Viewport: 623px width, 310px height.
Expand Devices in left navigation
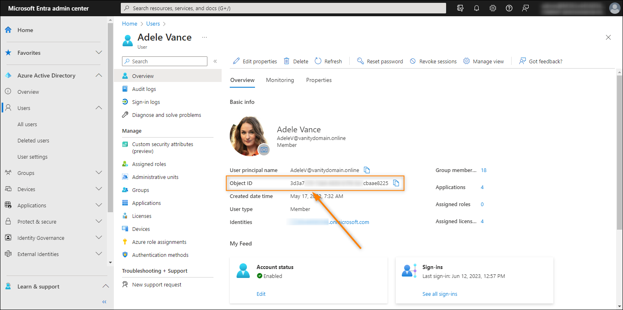click(98, 189)
